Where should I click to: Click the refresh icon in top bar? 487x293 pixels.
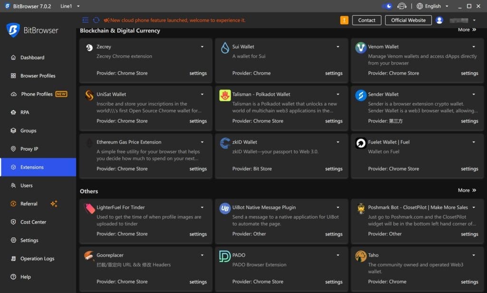(96, 20)
